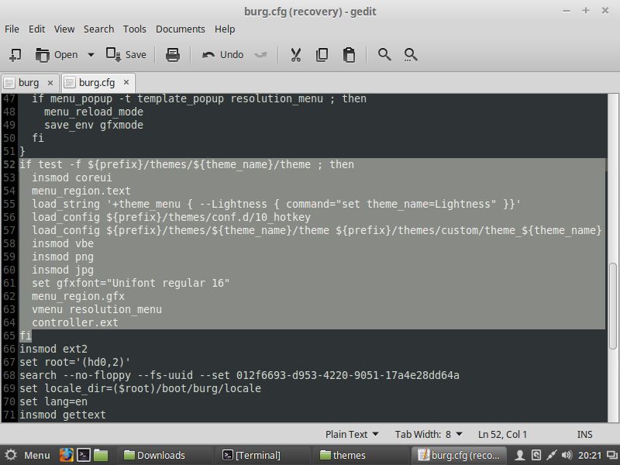Launch Firefox from the panel

point(66,455)
